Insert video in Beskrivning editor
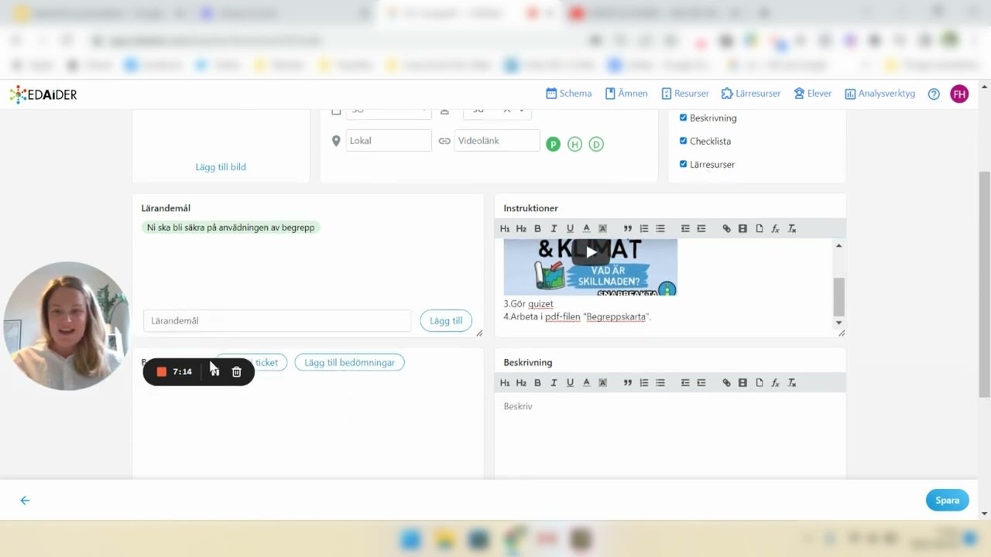 click(742, 383)
